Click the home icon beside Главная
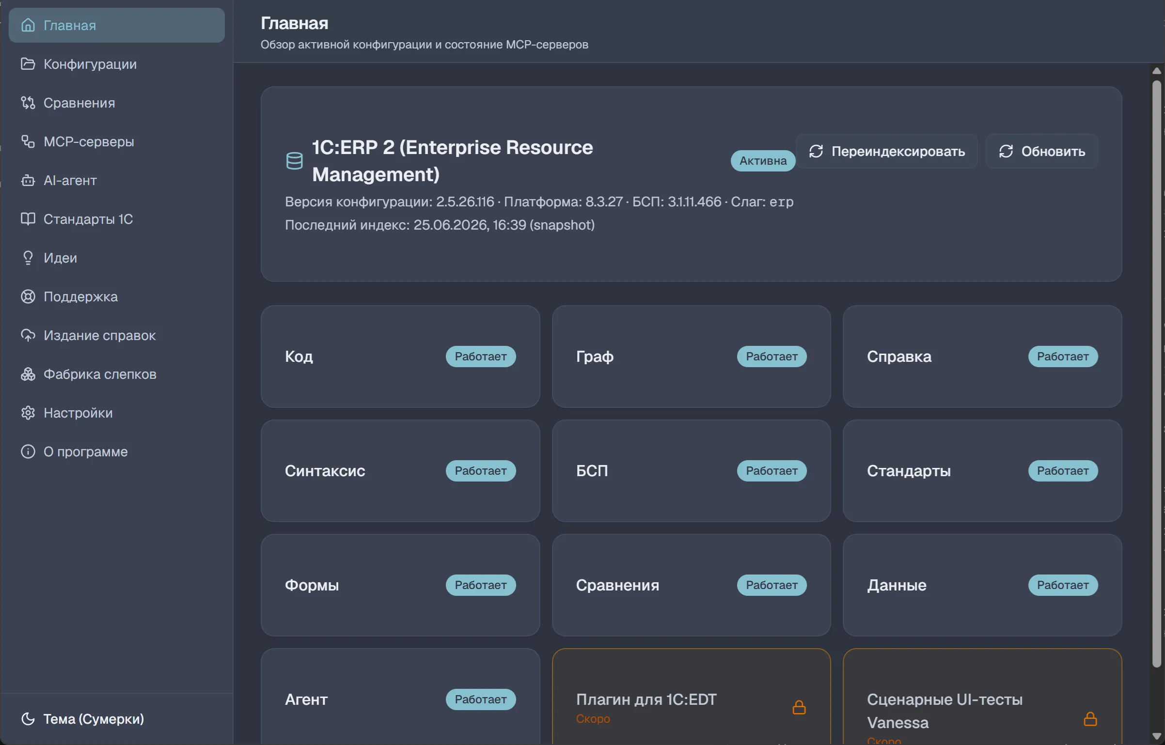The image size is (1165, 745). coord(28,25)
